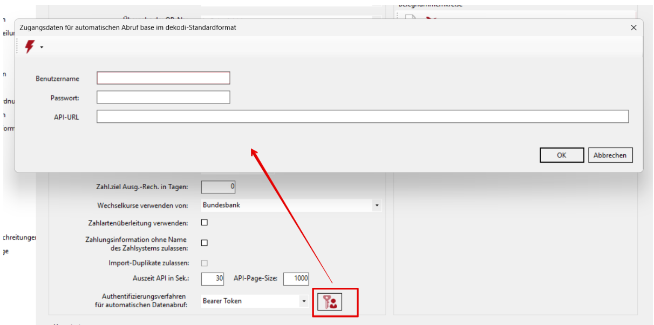The height and width of the screenshot is (325, 654).
Task: Open the Wechselkurse verwenden von dropdown
Action: pos(377,205)
